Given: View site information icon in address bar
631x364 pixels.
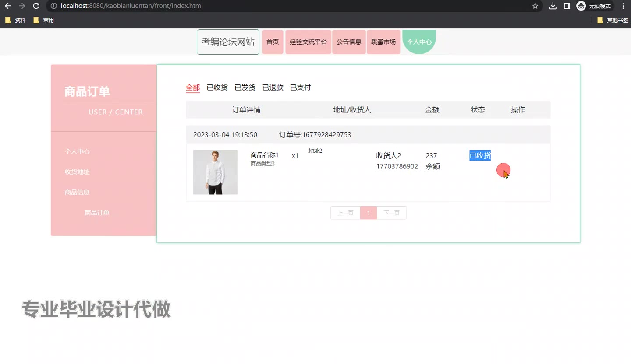Looking at the screenshot, I should (53, 6).
